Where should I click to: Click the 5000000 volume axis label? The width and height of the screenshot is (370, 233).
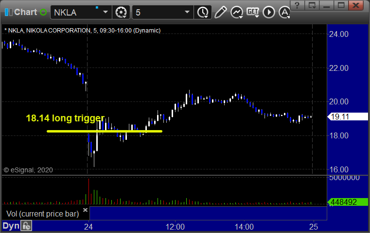coord(344,178)
